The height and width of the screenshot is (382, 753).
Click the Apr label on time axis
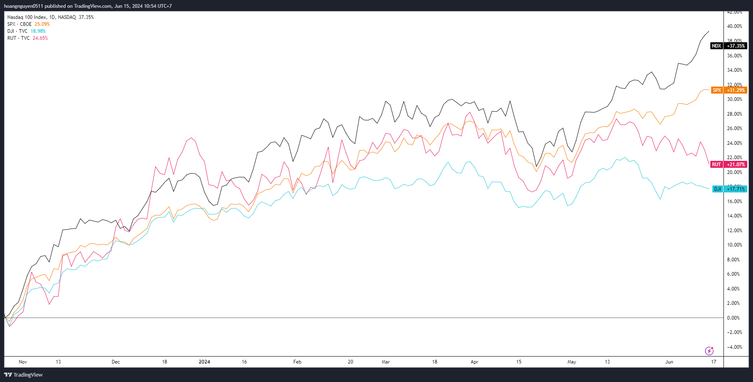(474, 362)
